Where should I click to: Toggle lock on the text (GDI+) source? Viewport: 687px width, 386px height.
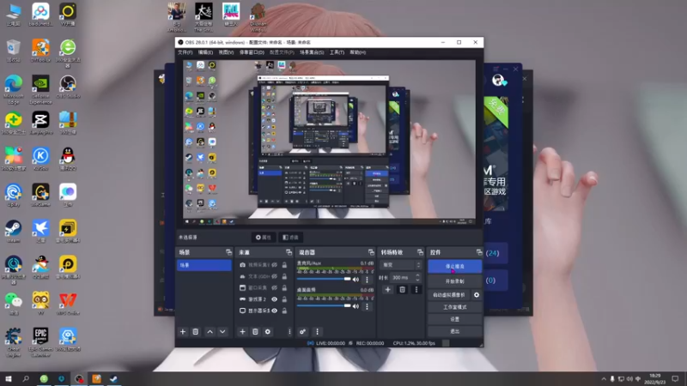point(284,276)
